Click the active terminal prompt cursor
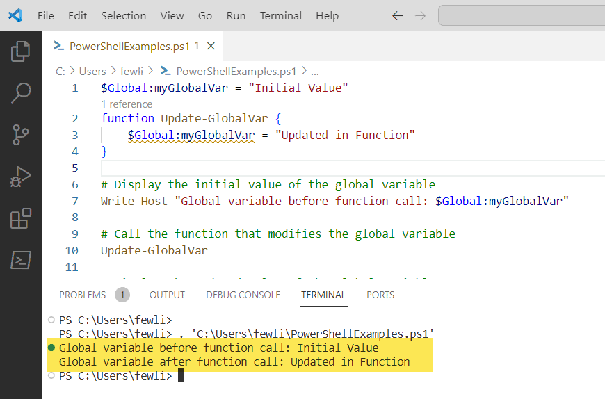The image size is (605, 399). pos(181,375)
